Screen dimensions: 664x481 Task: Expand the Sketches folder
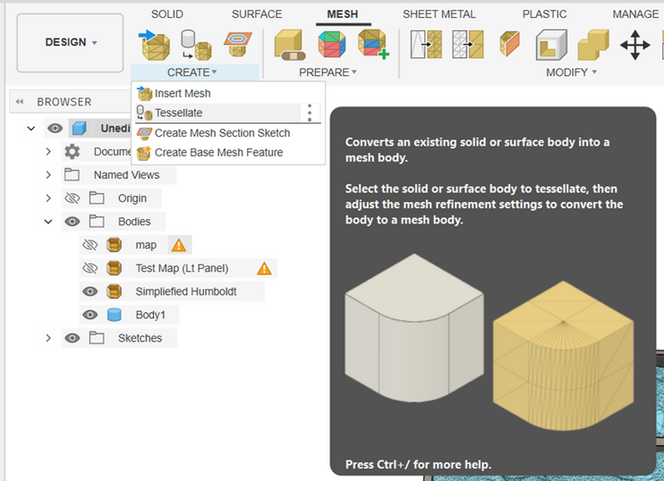click(49, 338)
